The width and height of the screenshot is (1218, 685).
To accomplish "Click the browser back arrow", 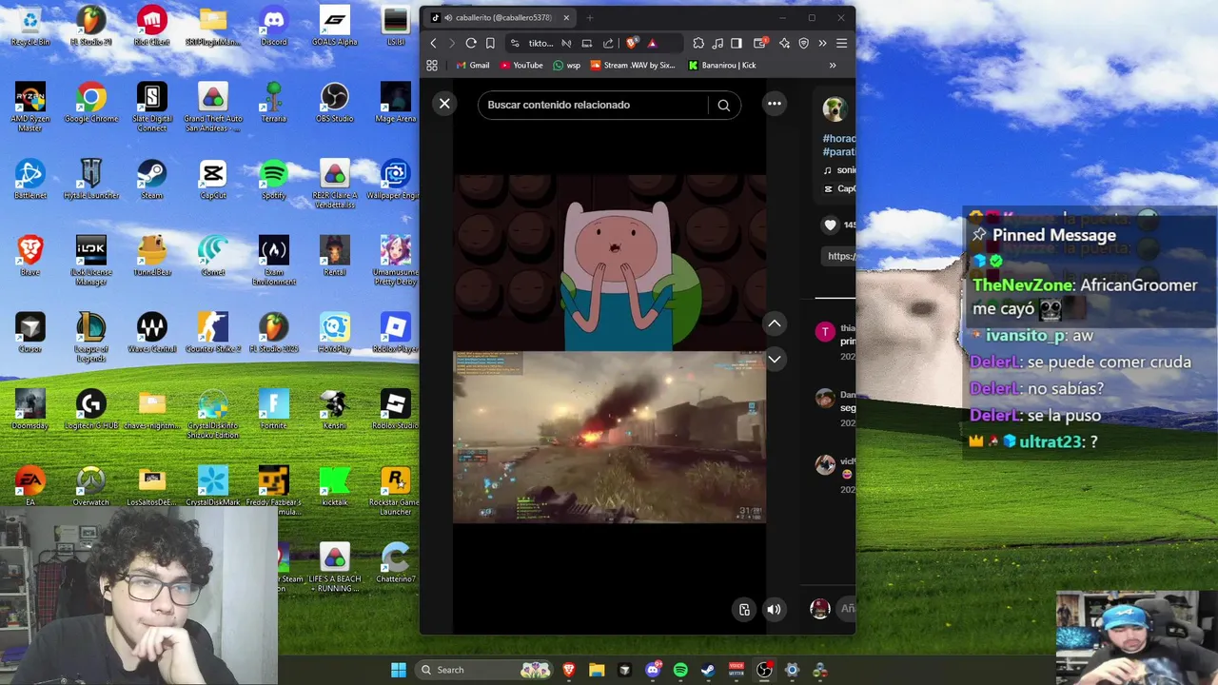I will [x=433, y=43].
